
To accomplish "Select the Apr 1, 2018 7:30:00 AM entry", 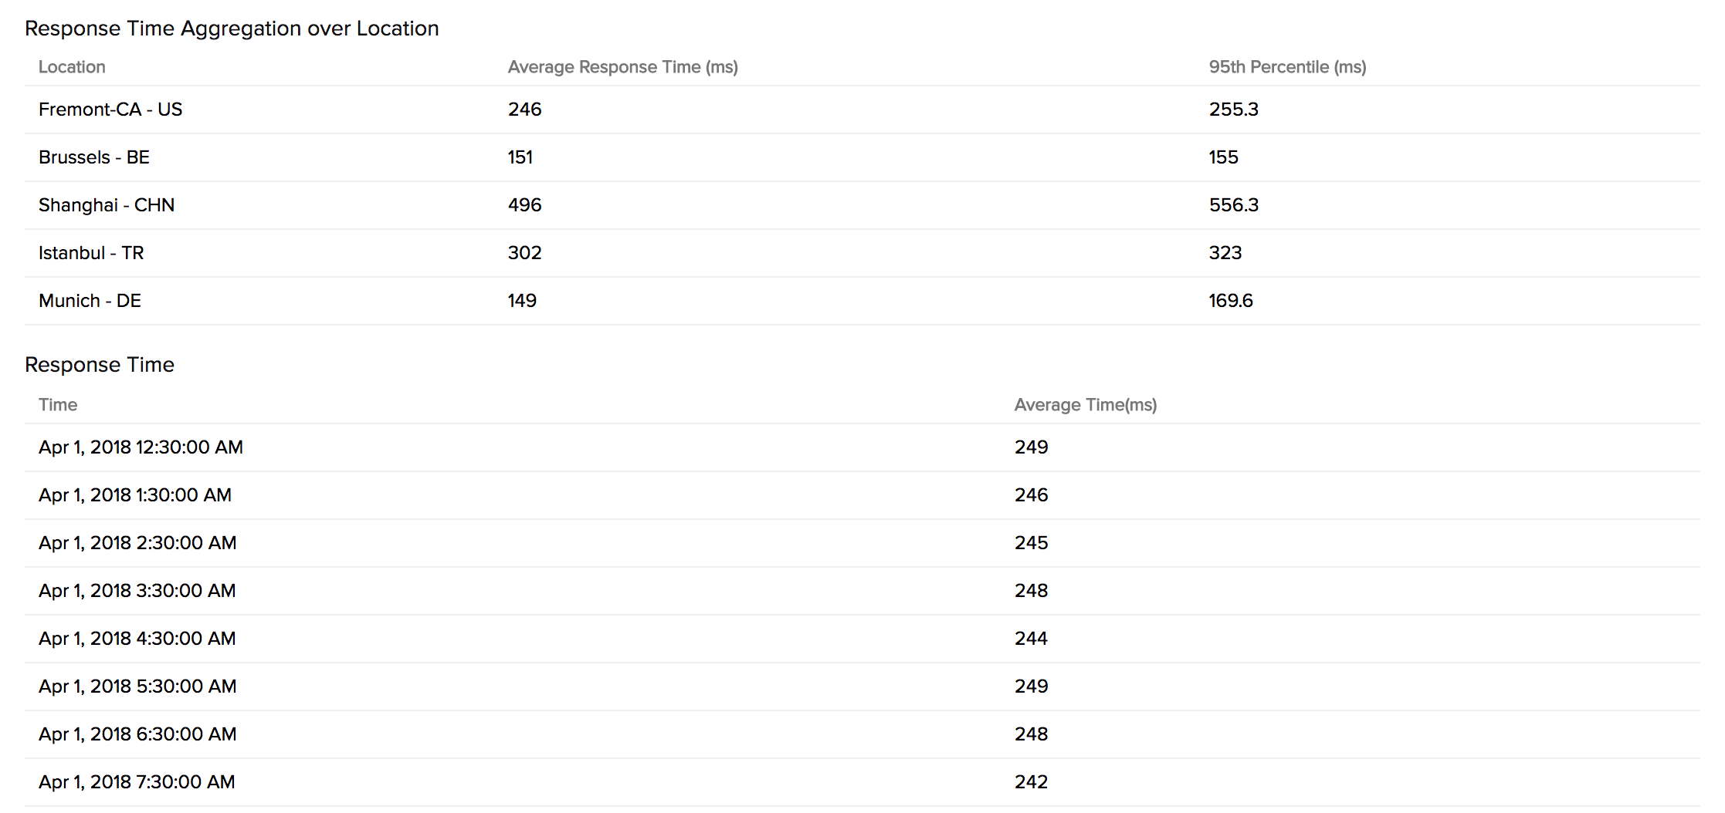I will point(137,782).
